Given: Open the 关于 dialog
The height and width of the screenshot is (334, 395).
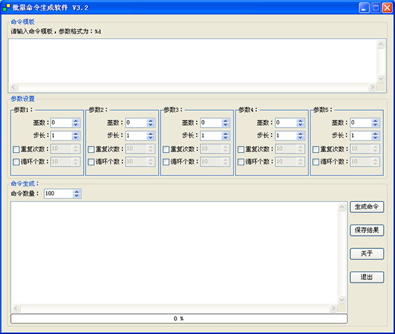Looking at the screenshot, I should click(x=367, y=254).
